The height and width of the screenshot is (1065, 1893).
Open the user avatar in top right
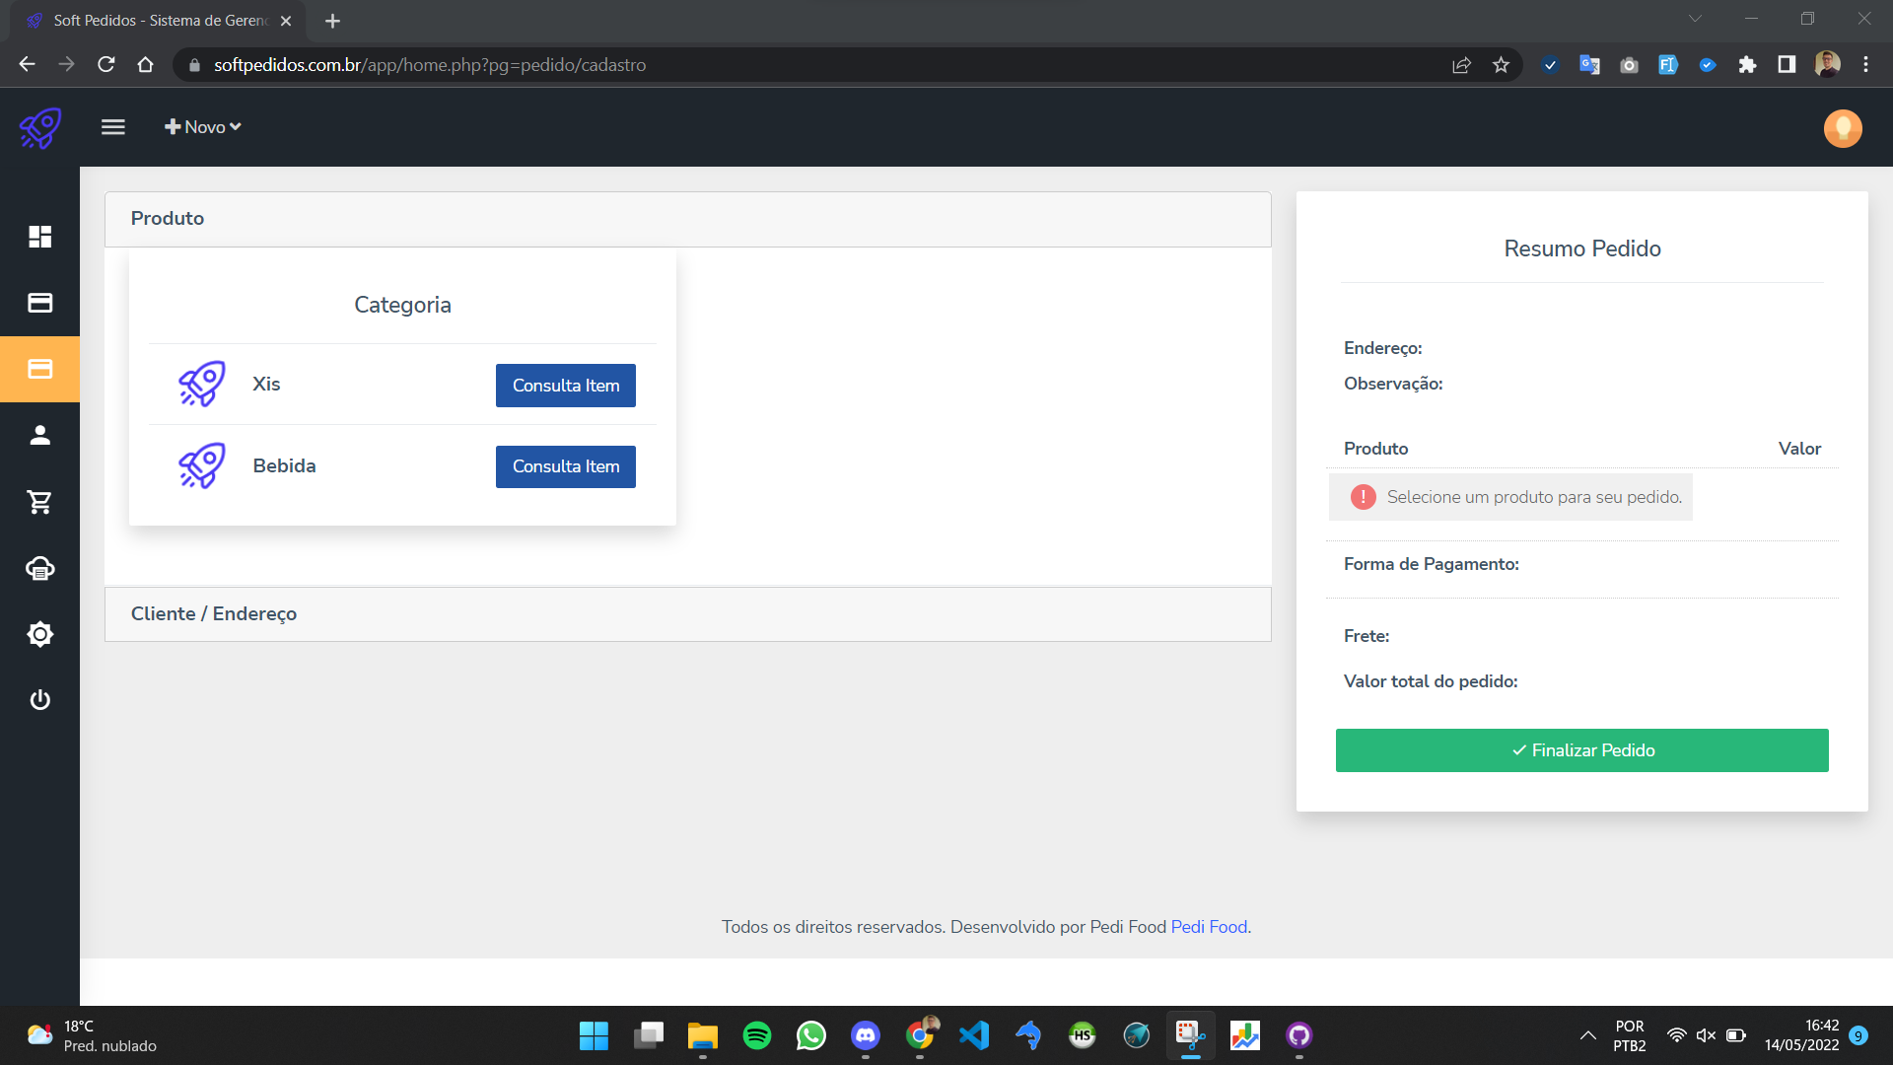pyautogui.click(x=1843, y=128)
